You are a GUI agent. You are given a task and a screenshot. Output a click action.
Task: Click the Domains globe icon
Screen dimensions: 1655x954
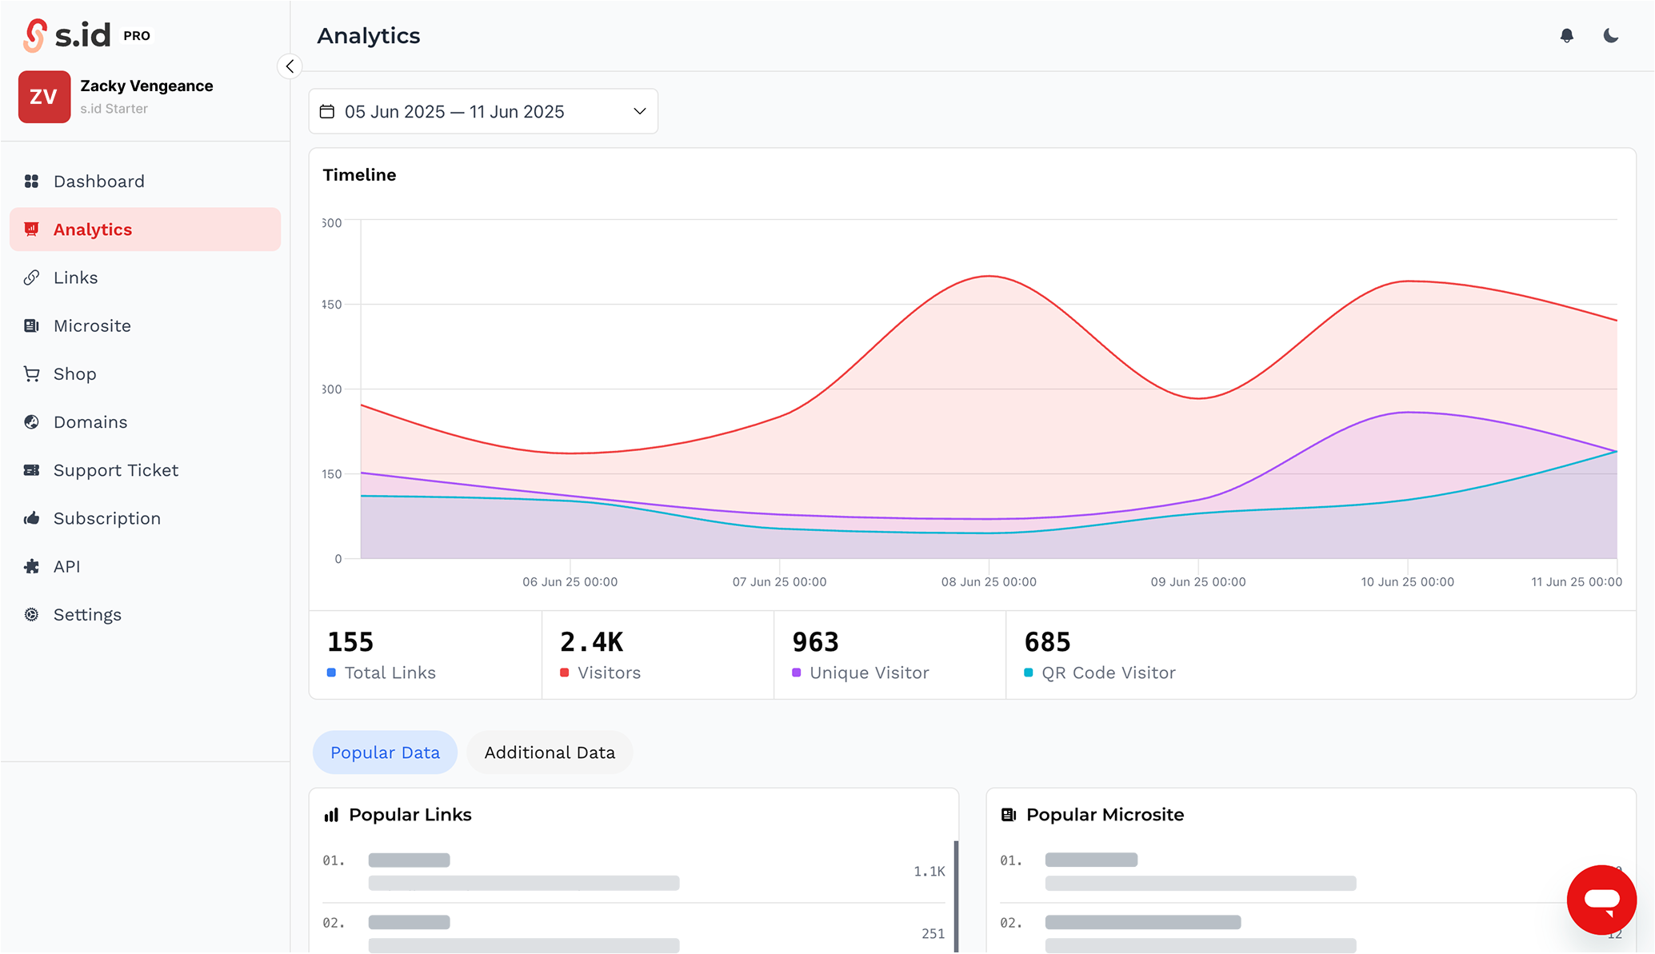pyautogui.click(x=32, y=422)
